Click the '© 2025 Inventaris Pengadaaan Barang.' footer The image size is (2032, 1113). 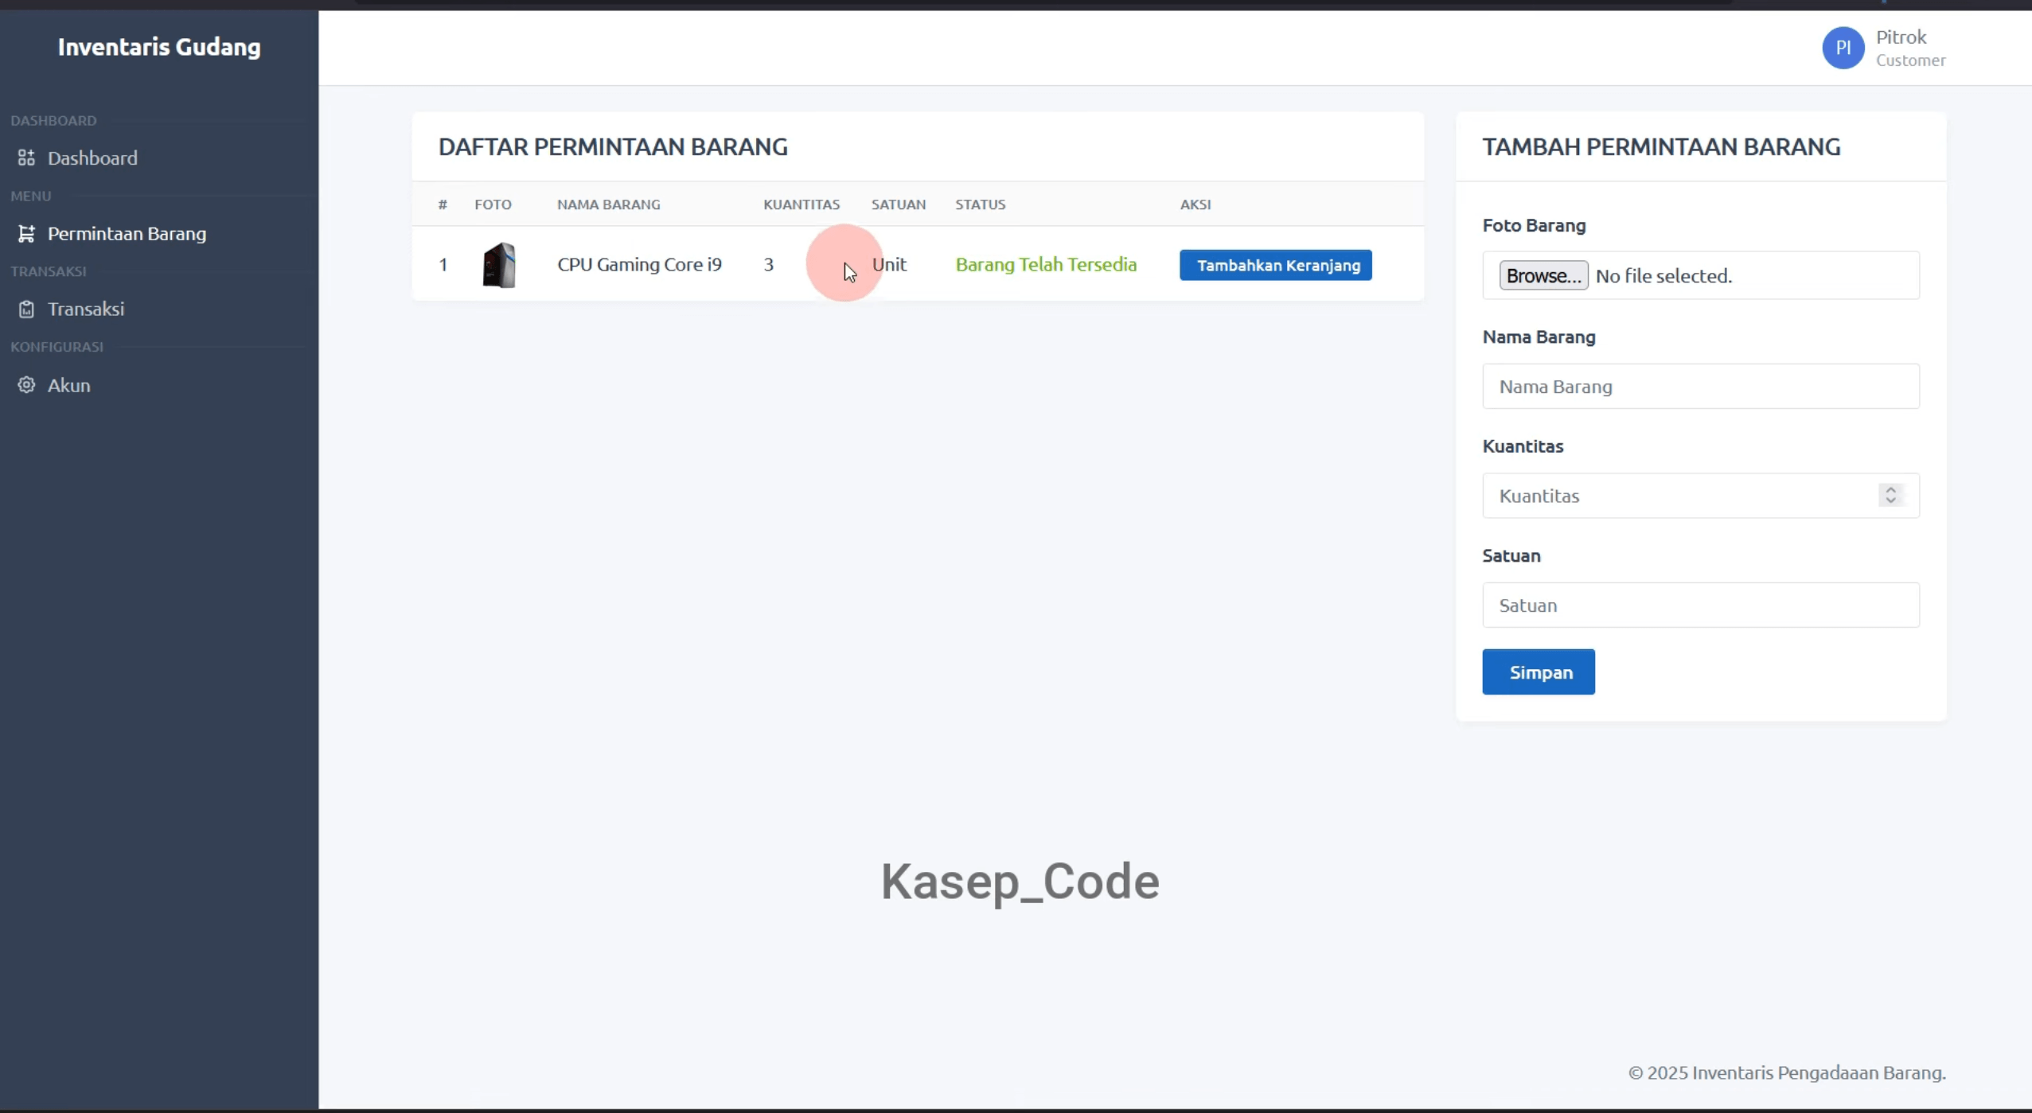(x=1786, y=1072)
